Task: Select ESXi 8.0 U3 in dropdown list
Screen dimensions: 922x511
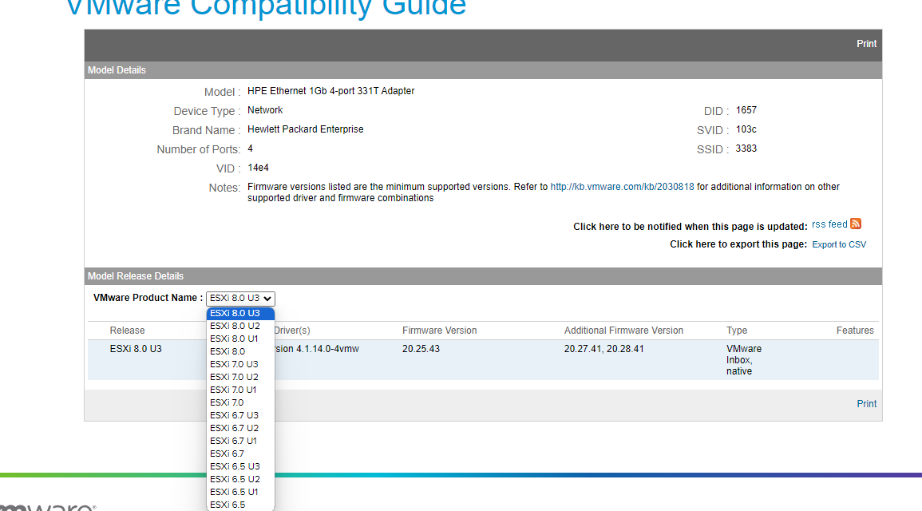Action: coord(240,314)
